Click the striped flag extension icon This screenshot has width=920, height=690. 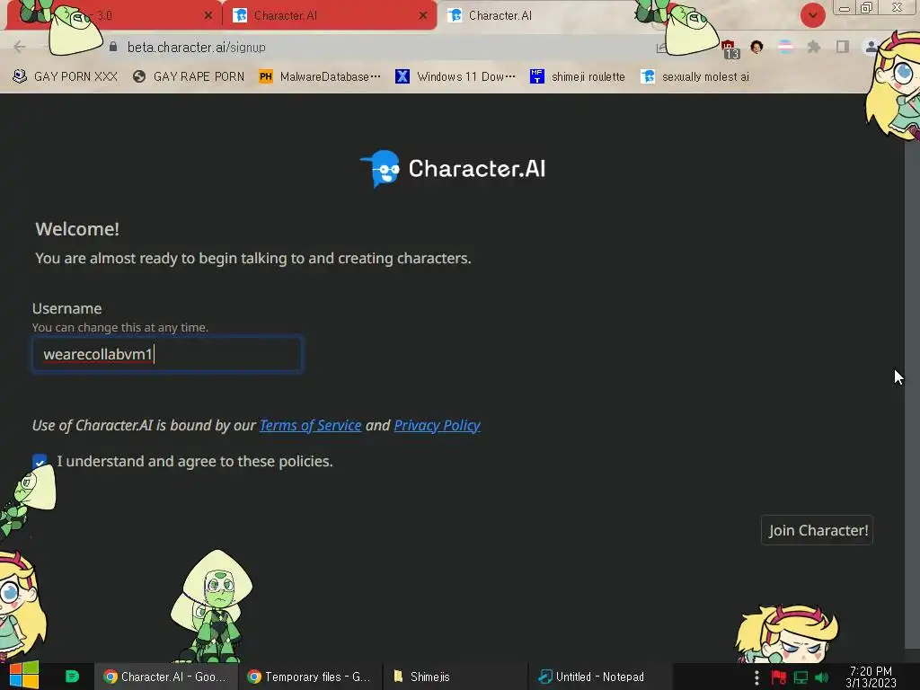click(785, 47)
